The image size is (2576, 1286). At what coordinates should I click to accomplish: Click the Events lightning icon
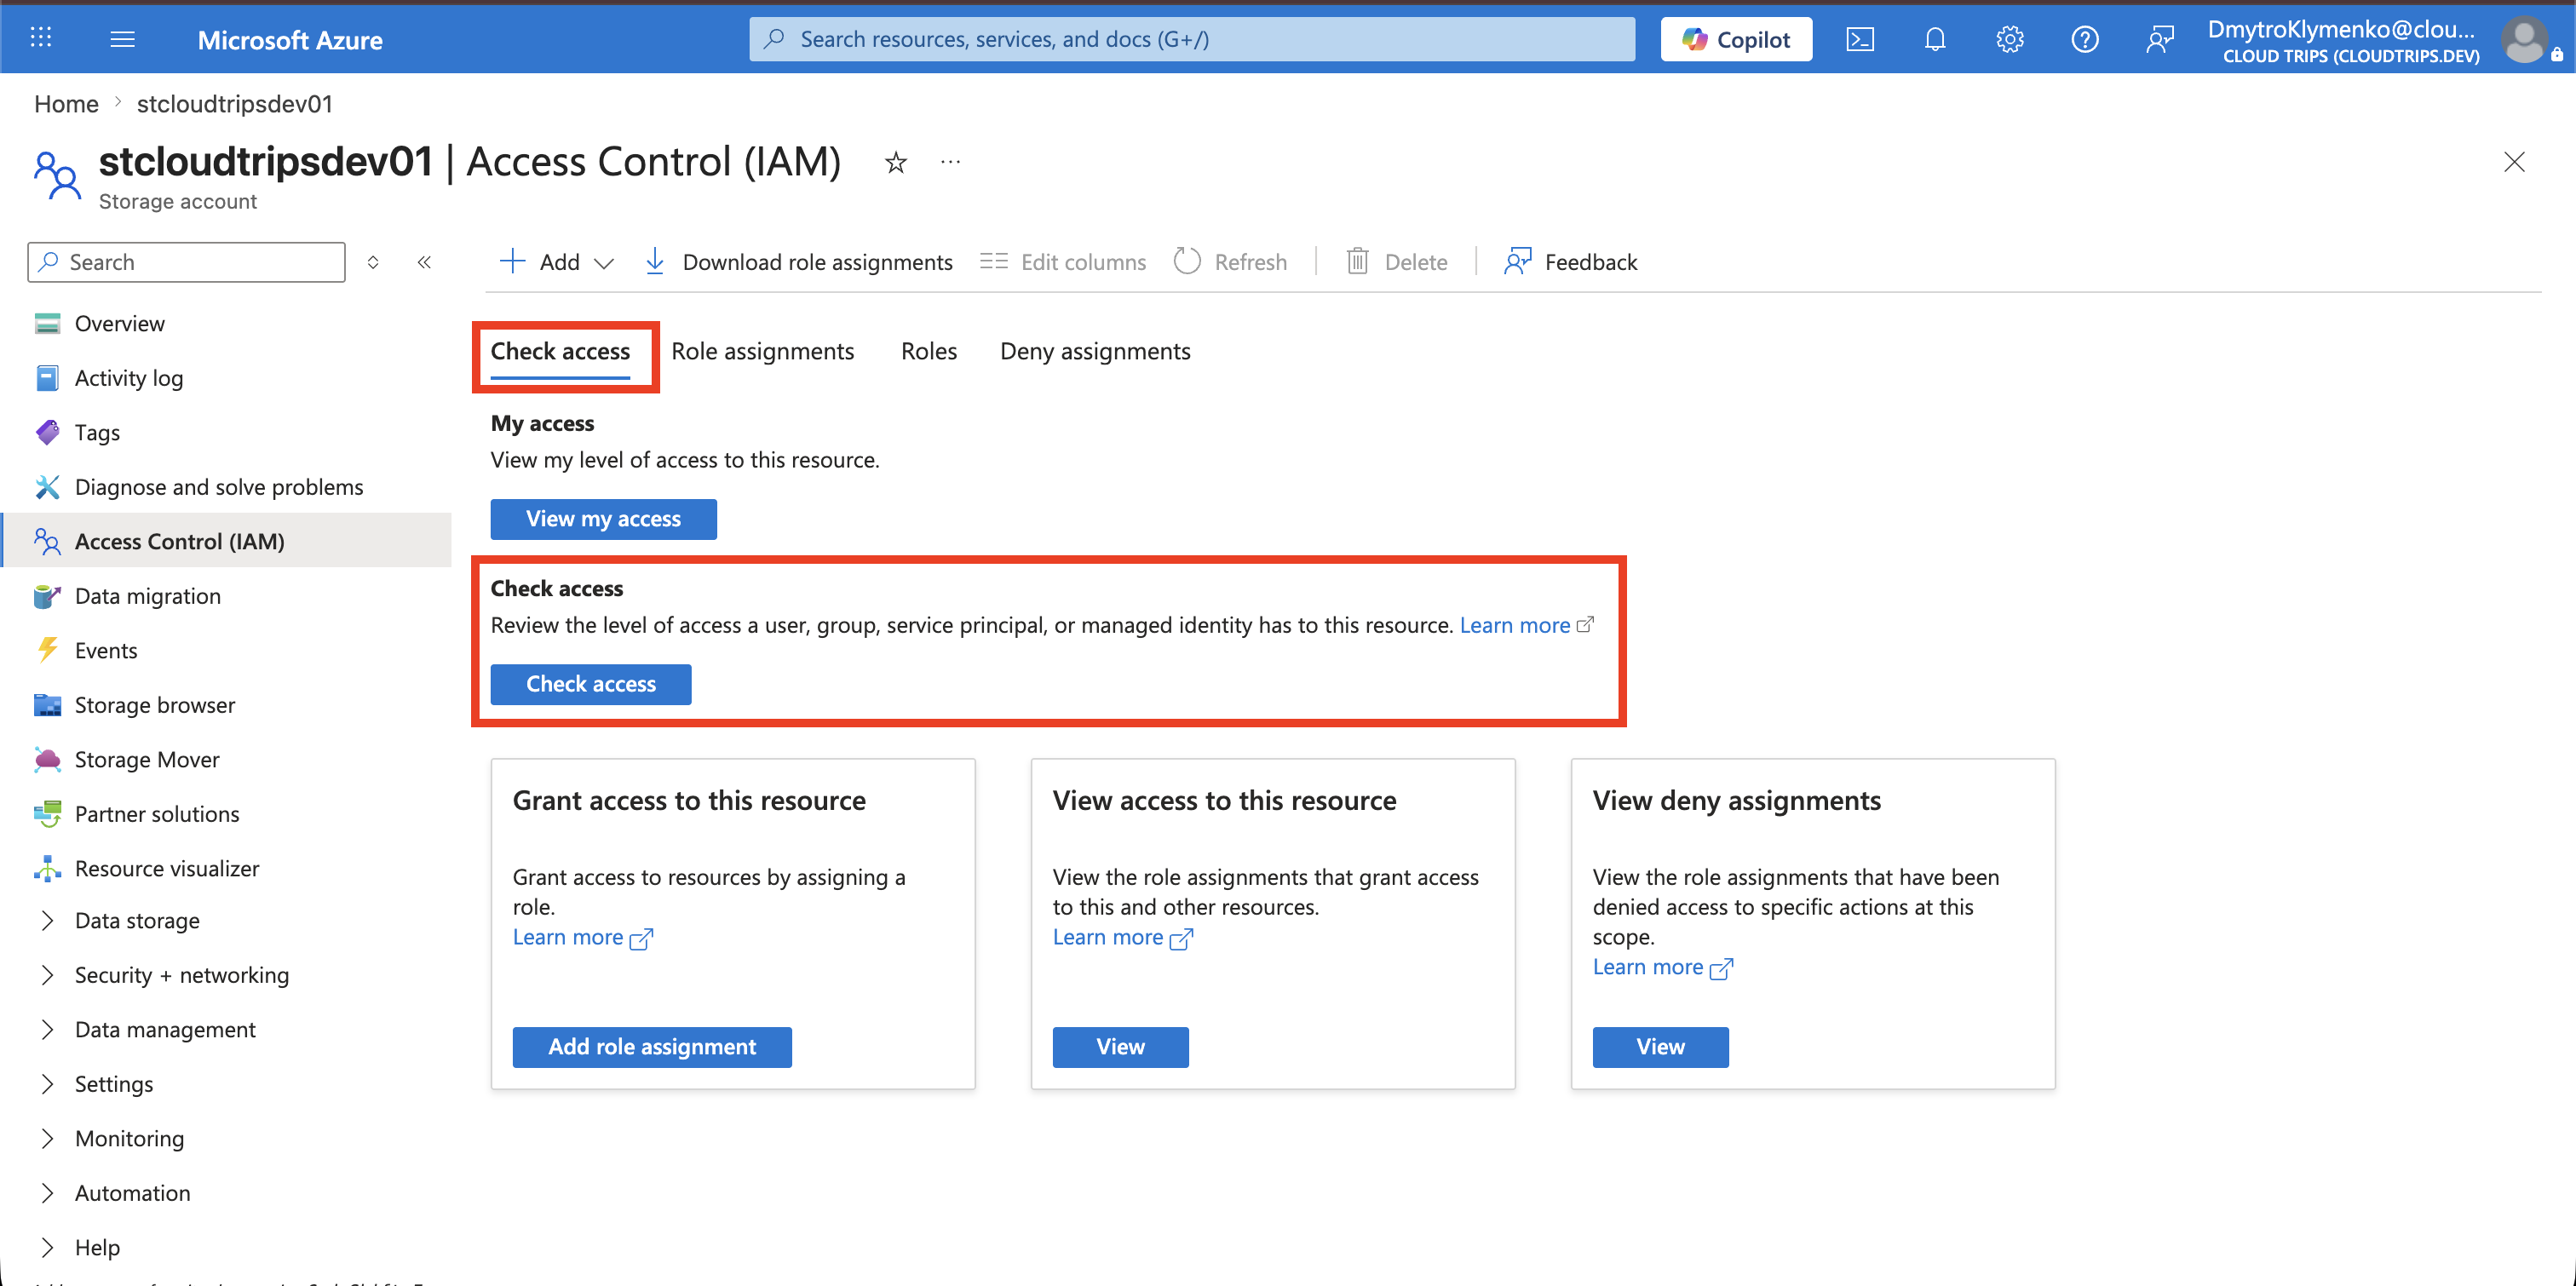coord(47,650)
